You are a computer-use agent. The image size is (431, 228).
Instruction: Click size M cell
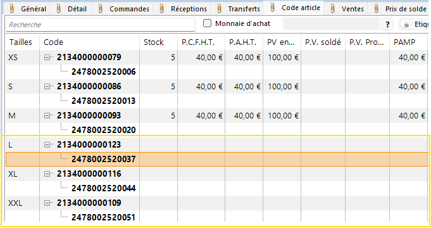tap(23, 115)
